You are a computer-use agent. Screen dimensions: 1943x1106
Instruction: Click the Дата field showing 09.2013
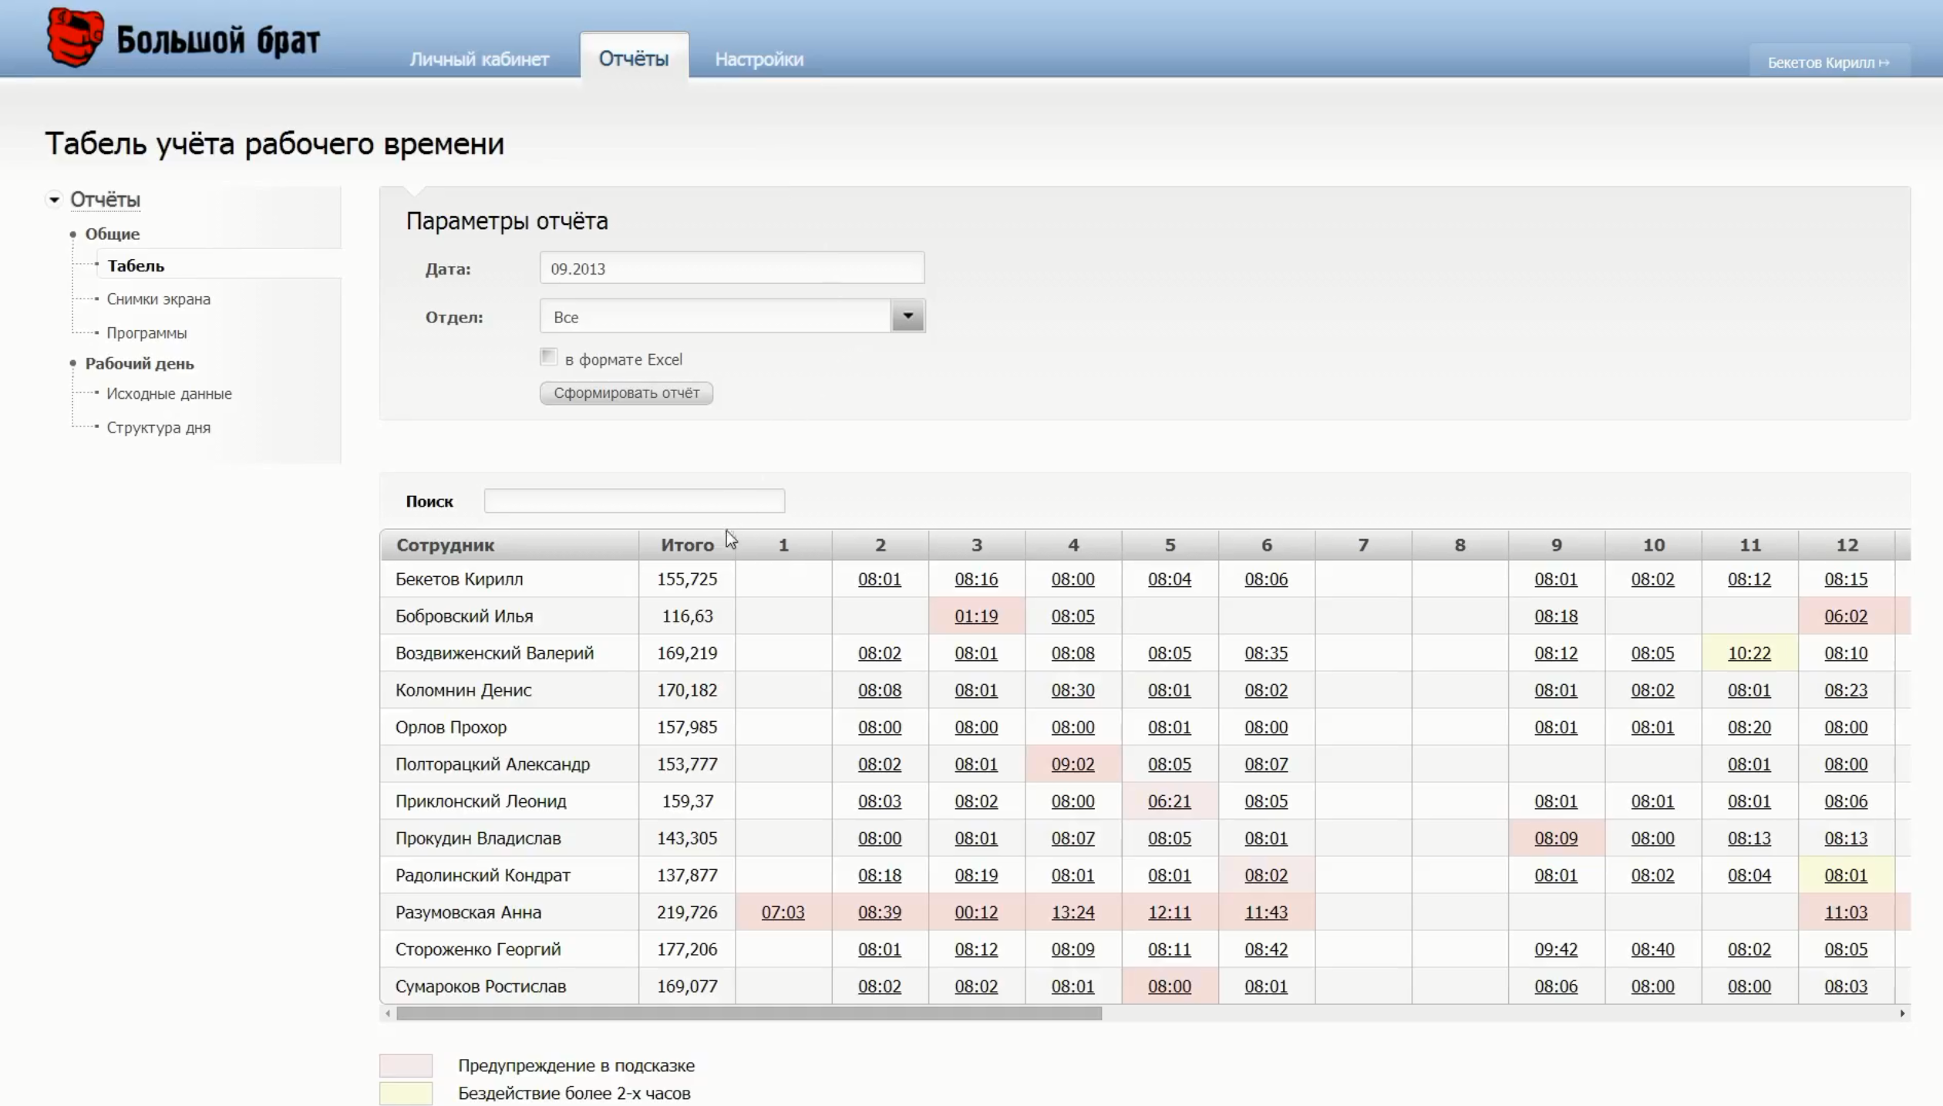(x=731, y=268)
